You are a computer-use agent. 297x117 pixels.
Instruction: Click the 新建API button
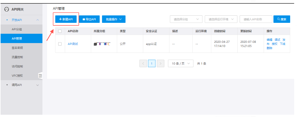(66, 19)
